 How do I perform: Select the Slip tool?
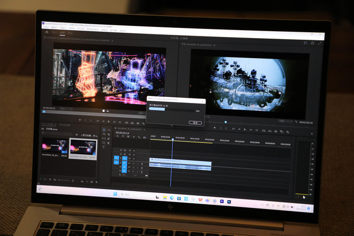tap(104, 138)
